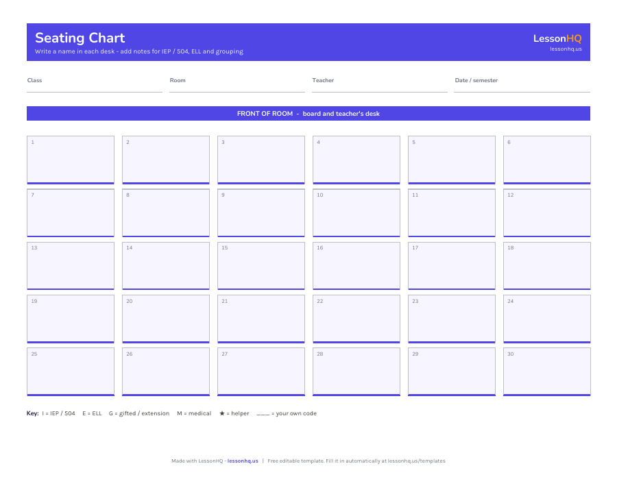Select desk 7
Screen dimensions: 617x477
tap(71, 212)
